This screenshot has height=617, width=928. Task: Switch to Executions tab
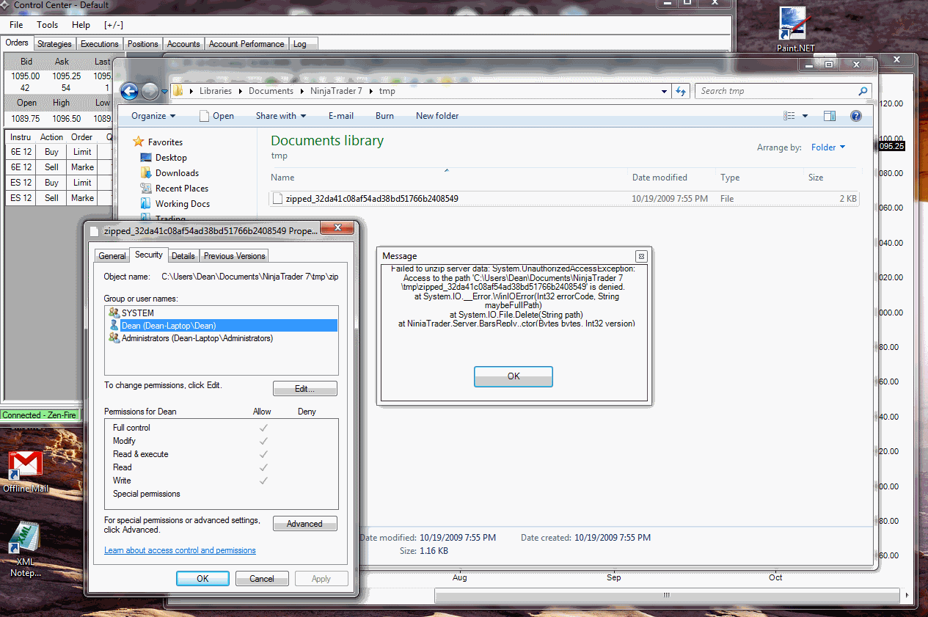99,44
